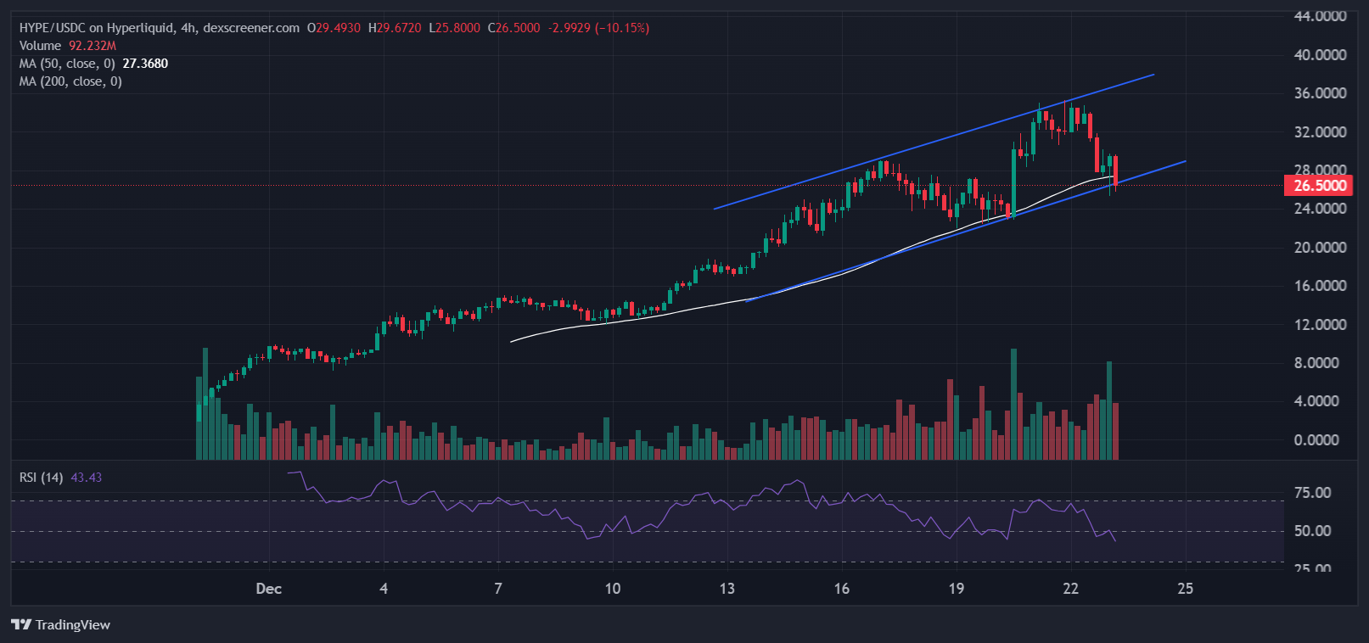Select the MA (200, close, 0) indicator legend

point(70,81)
